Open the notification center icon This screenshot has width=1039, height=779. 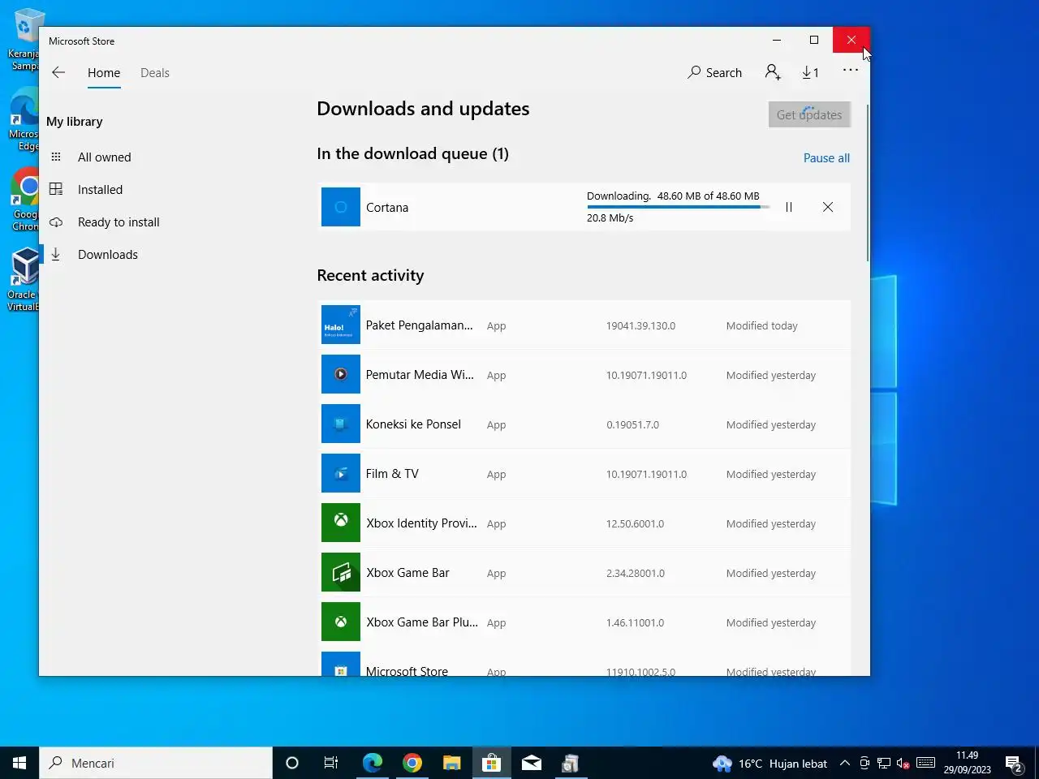(1014, 763)
